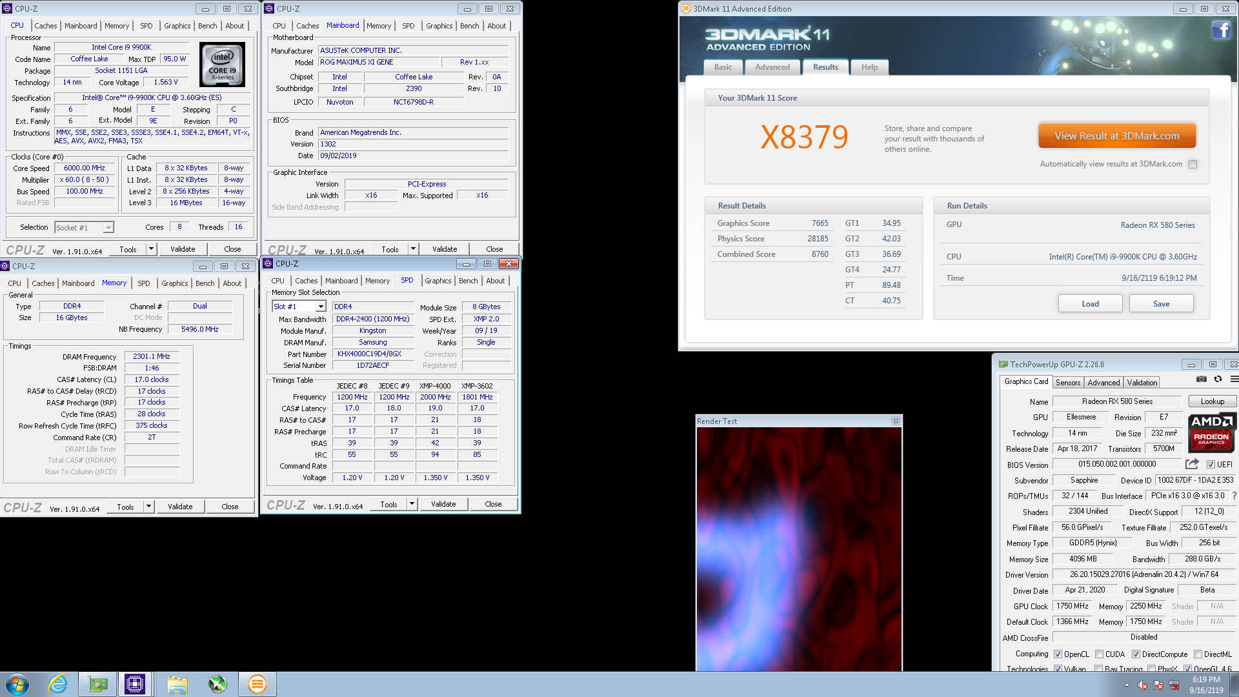Click the Save button in Run Details
The width and height of the screenshot is (1239, 697).
click(x=1162, y=303)
